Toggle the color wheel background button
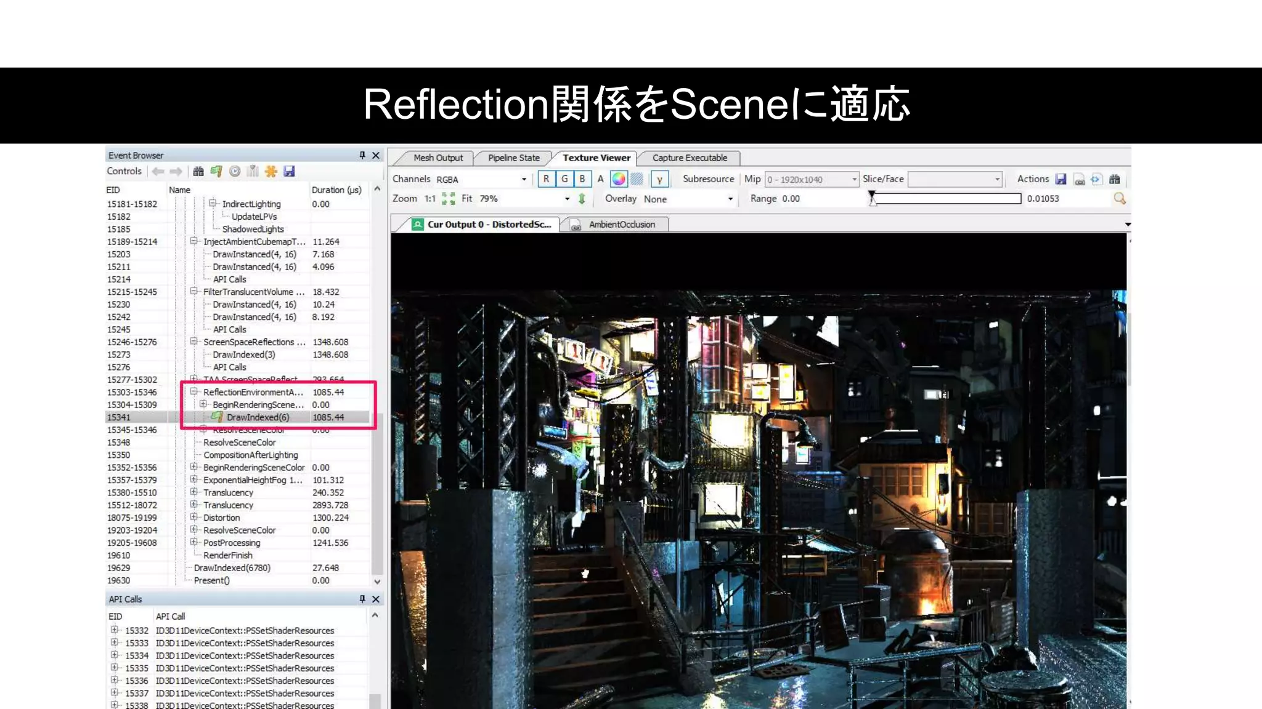The width and height of the screenshot is (1262, 709). pos(619,179)
